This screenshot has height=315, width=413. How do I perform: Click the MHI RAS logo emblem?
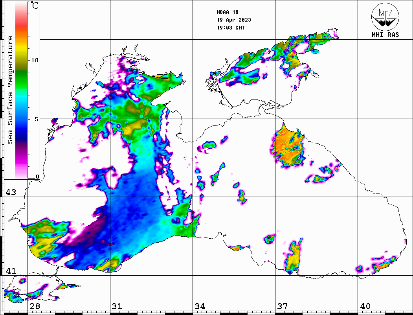pos(385,17)
